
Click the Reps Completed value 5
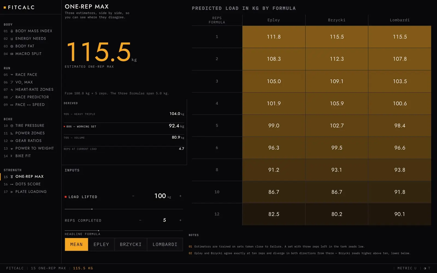[x=164, y=220]
